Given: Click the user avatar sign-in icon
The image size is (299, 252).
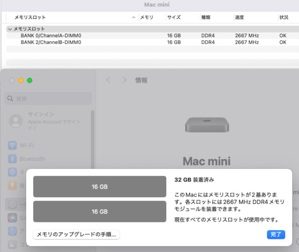Looking at the screenshot, I should (16, 121).
